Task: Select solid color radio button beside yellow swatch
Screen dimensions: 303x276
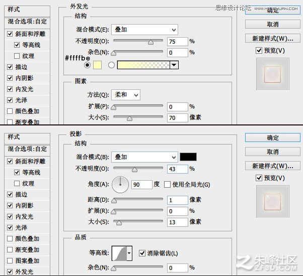Action: [88, 65]
